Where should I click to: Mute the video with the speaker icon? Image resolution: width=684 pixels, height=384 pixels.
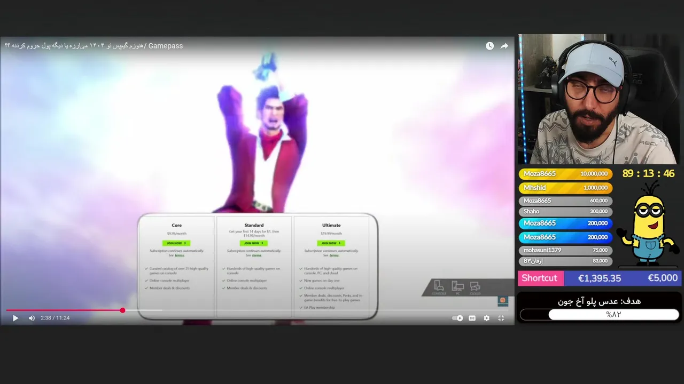point(32,318)
